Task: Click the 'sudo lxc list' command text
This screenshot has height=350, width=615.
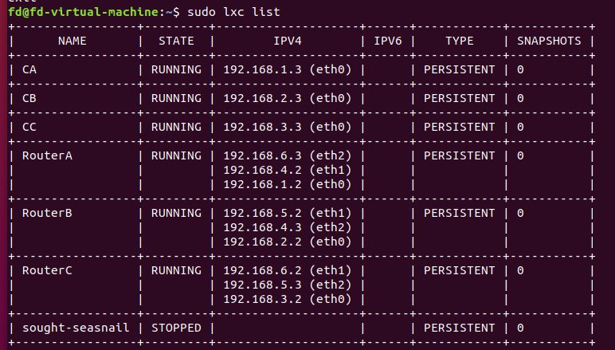Action: click(x=233, y=12)
